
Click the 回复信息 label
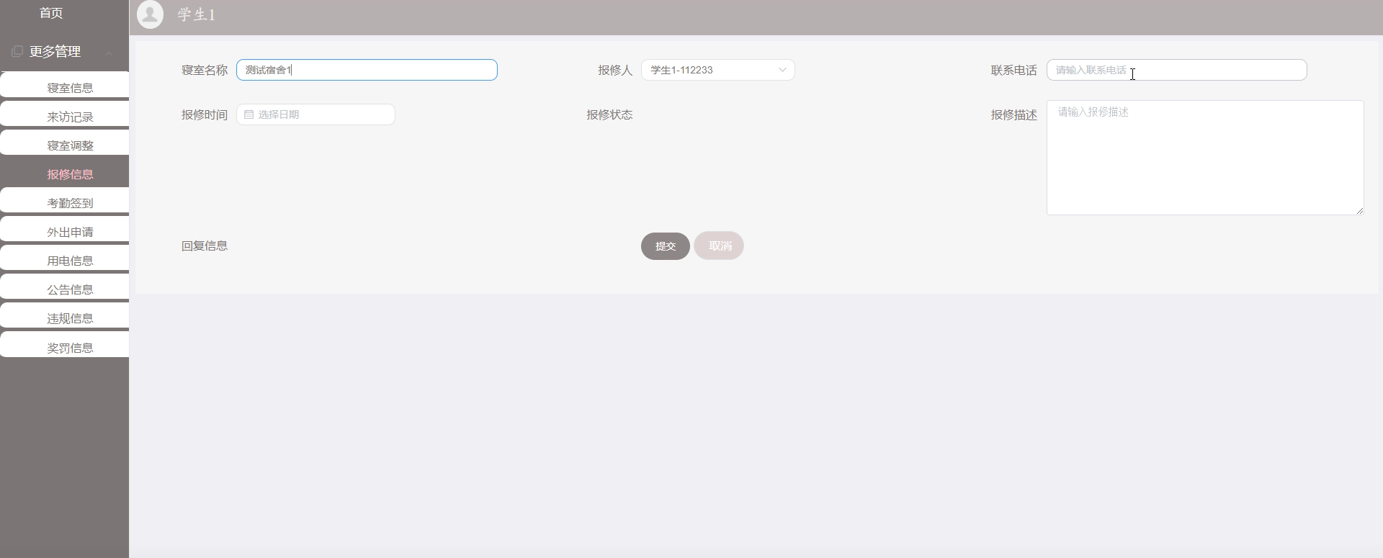(x=205, y=246)
